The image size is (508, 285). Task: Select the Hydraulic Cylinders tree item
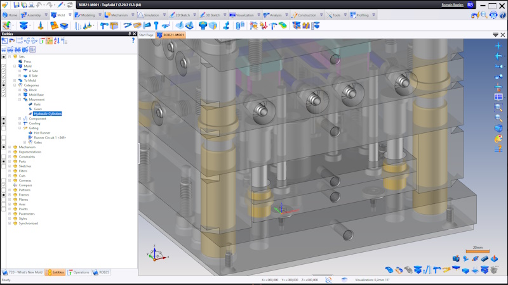[48, 114]
